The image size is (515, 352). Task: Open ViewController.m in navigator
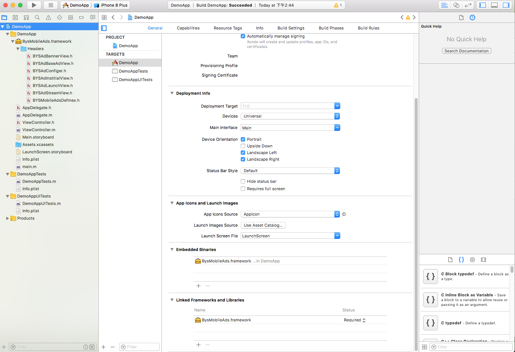39,130
